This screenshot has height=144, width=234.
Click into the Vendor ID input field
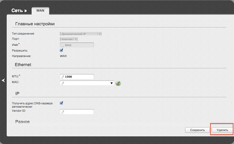click(x=77, y=112)
